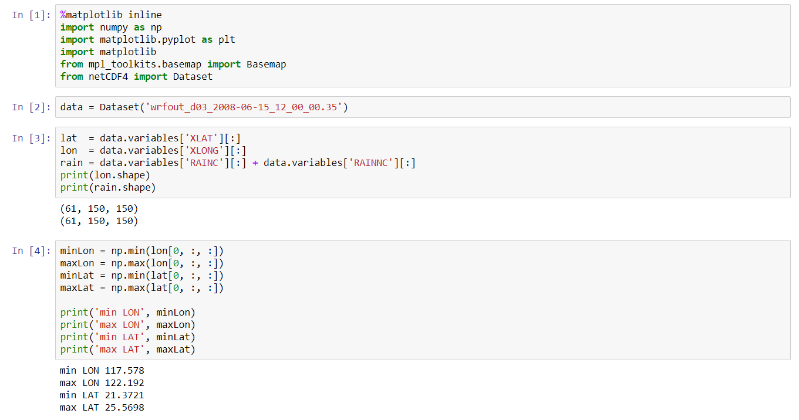The height and width of the screenshot is (420, 799).
Task: Click the In [2] cell prompt
Action: (x=31, y=107)
